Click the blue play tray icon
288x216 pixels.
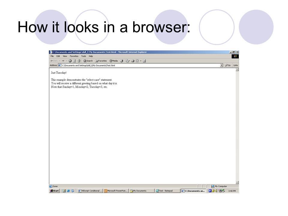click(x=210, y=191)
